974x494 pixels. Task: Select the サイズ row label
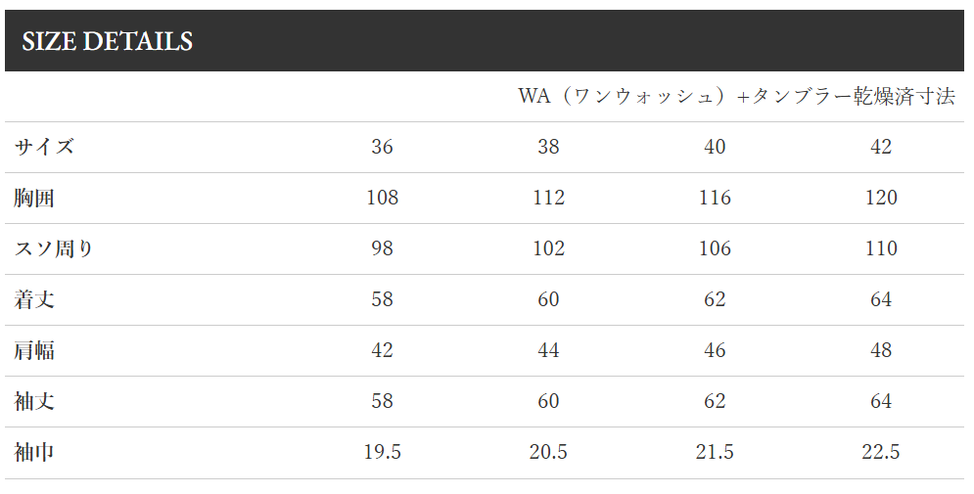pyautogui.click(x=45, y=148)
